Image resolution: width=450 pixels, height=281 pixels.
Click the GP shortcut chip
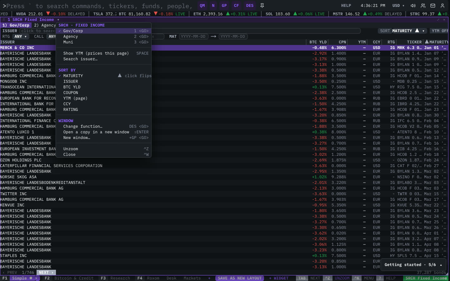pos(224,6)
